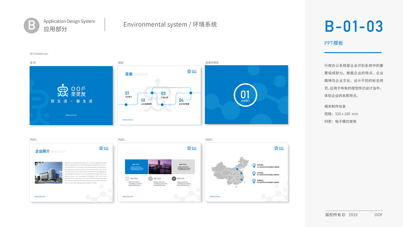
Task: Click the gray China map in 内页3
Action: pyautogui.click(x=230, y=172)
